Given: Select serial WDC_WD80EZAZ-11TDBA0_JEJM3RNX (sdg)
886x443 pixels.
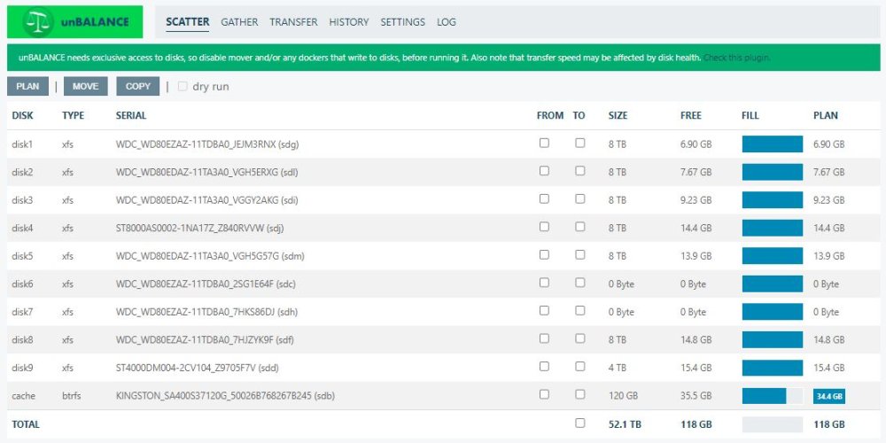Looking at the screenshot, I should (x=207, y=144).
